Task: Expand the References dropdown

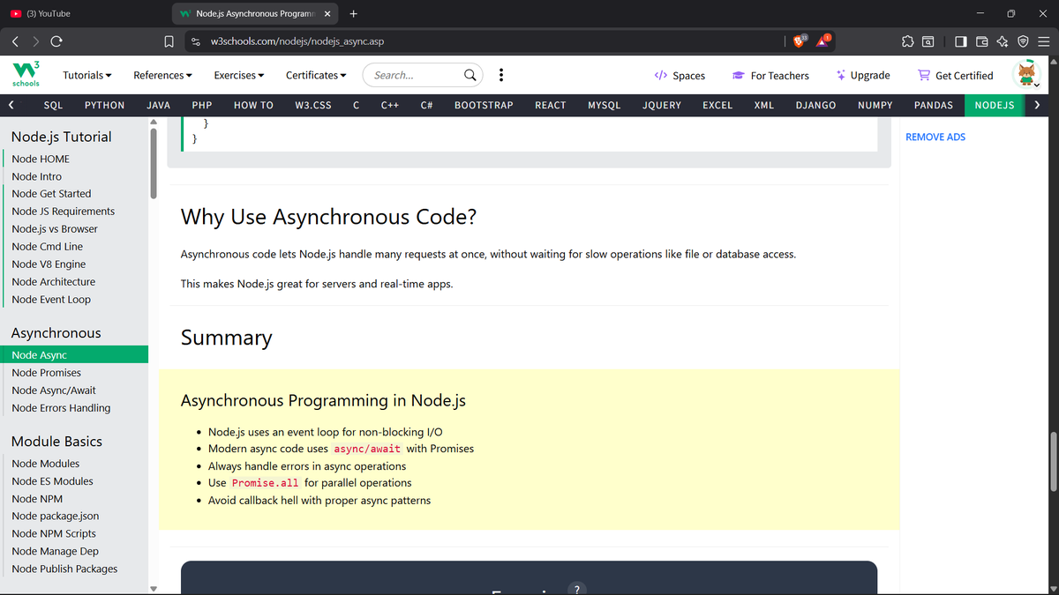Action: 163,75
